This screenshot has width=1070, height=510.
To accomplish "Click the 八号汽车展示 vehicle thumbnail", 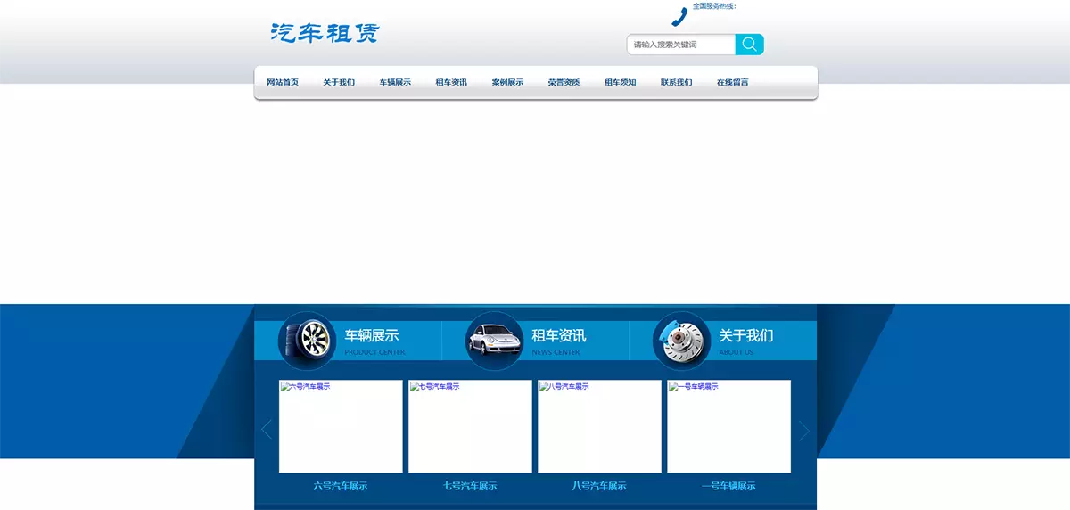I will [x=599, y=428].
